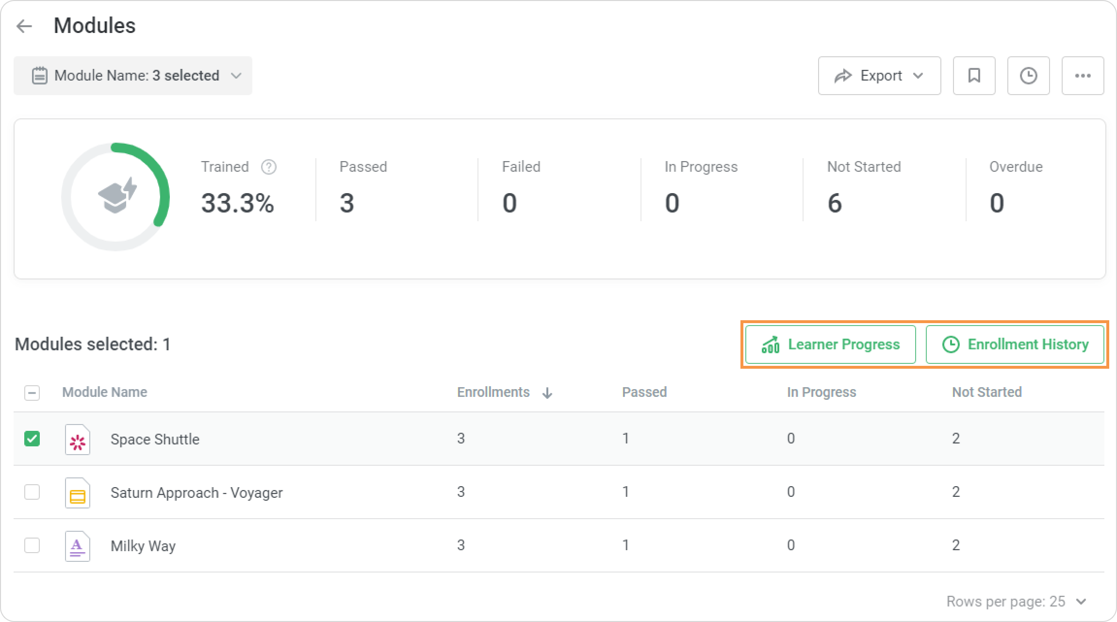Viewport: 1117px width, 622px height.
Task: Click the Trained help question mark icon
Action: 268,167
